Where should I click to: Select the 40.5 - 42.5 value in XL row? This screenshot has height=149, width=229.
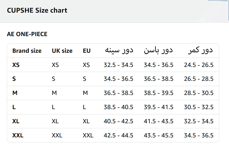(119, 121)
